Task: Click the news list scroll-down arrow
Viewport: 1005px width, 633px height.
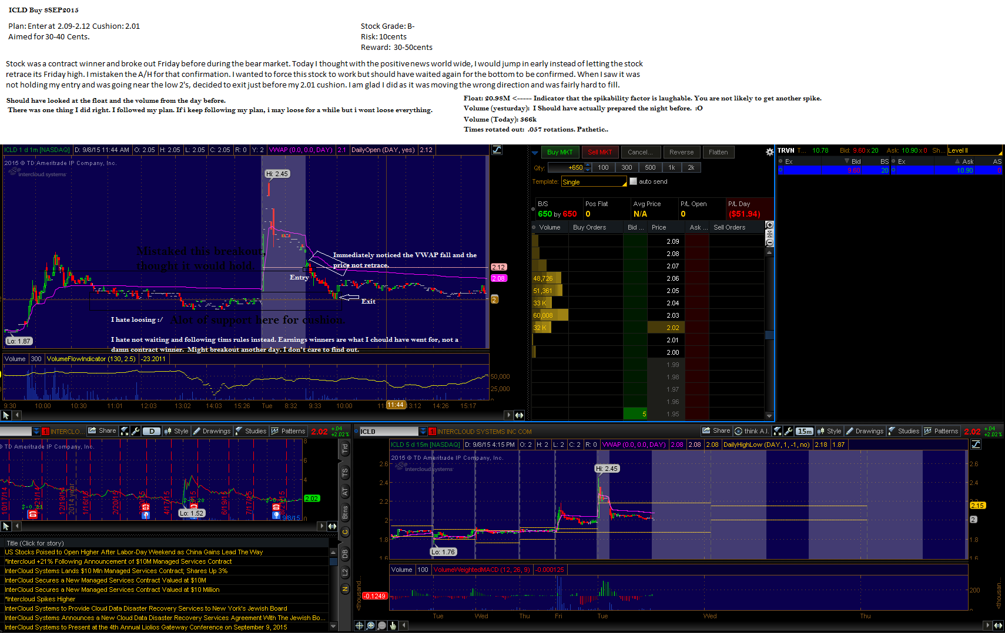Action: coord(334,627)
